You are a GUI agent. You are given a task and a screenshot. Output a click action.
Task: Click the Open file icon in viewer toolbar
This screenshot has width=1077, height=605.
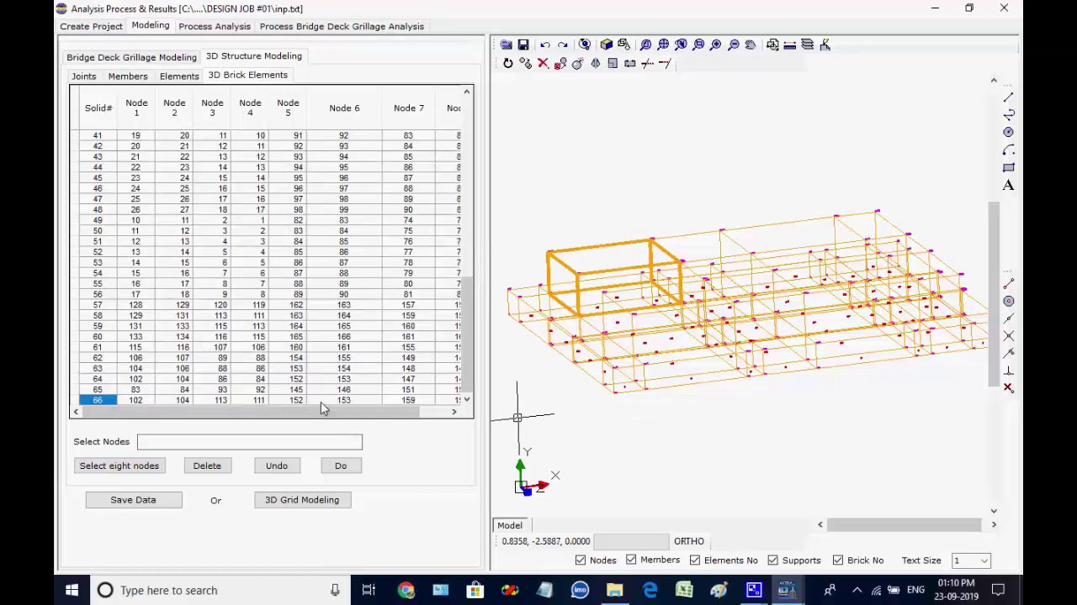506,45
